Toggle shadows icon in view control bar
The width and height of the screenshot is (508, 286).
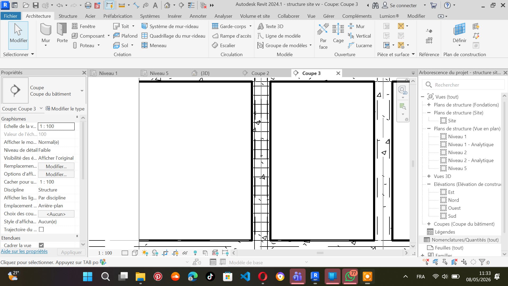pos(155,253)
